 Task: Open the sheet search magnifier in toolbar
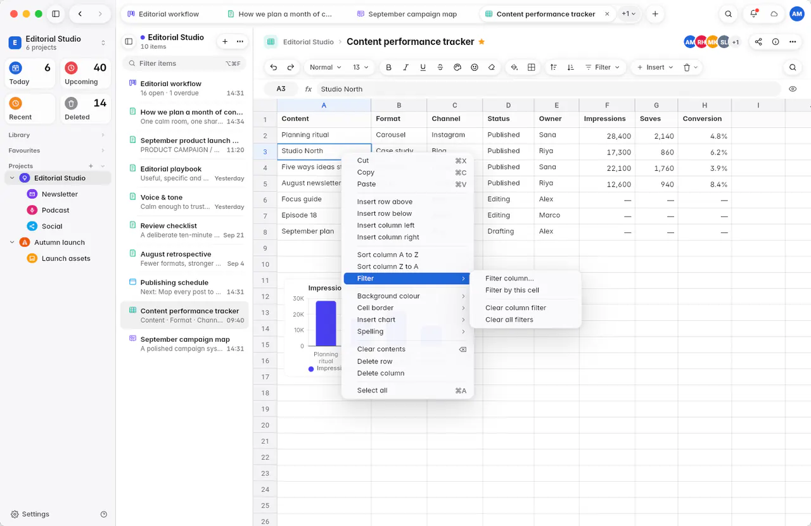tap(793, 67)
